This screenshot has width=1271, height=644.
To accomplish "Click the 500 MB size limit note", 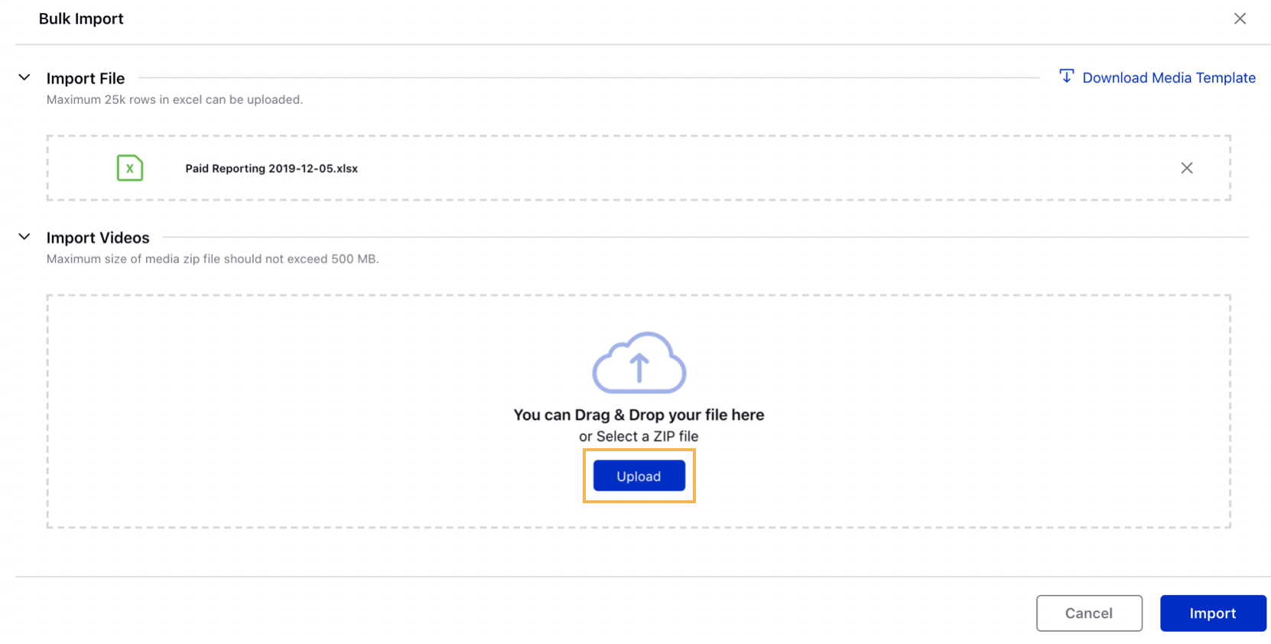I will pos(213,259).
